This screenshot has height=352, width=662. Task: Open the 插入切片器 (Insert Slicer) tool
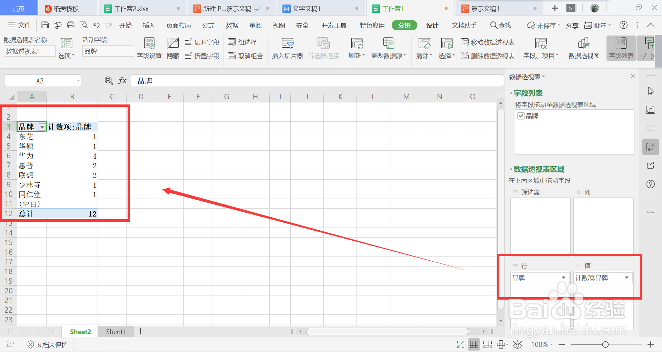tap(287, 48)
